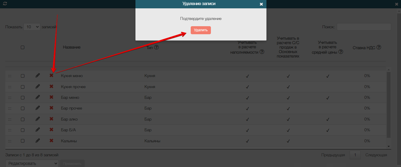Select page number 1
This screenshot has width=401, height=167.
(x=355, y=155)
